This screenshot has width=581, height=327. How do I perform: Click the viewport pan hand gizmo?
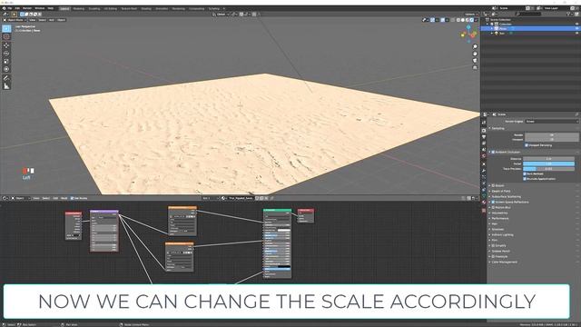click(x=475, y=54)
